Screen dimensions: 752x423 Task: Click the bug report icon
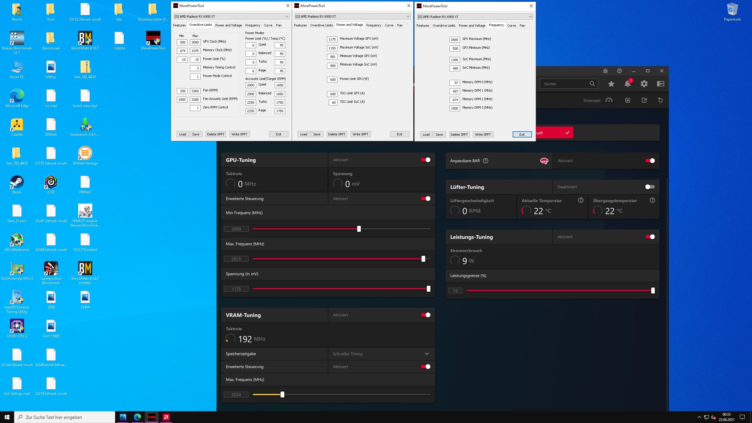(605, 71)
